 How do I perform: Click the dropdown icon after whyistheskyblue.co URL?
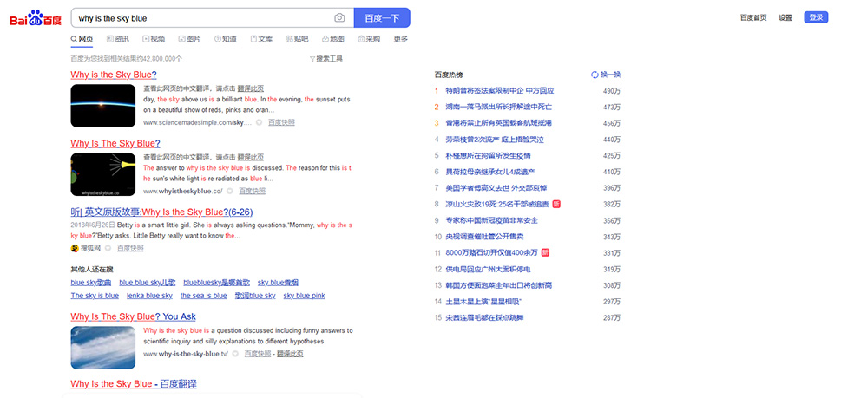pyautogui.click(x=229, y=192)
